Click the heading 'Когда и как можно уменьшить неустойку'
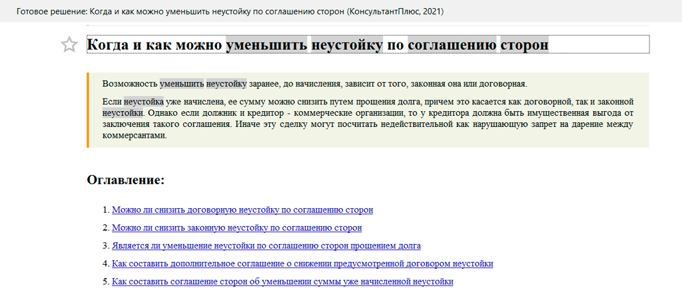Viewport: 682px width, 288px height. click(318, 45)
